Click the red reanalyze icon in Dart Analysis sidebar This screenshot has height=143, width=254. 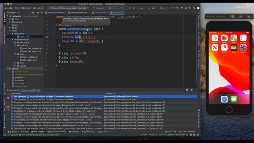(8, 94)
